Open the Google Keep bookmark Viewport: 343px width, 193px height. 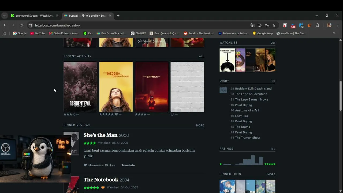263,34
